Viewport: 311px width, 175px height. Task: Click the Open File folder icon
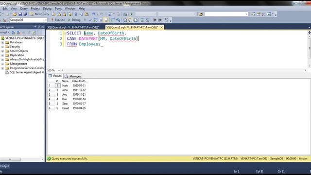click(x=15, y=14)
